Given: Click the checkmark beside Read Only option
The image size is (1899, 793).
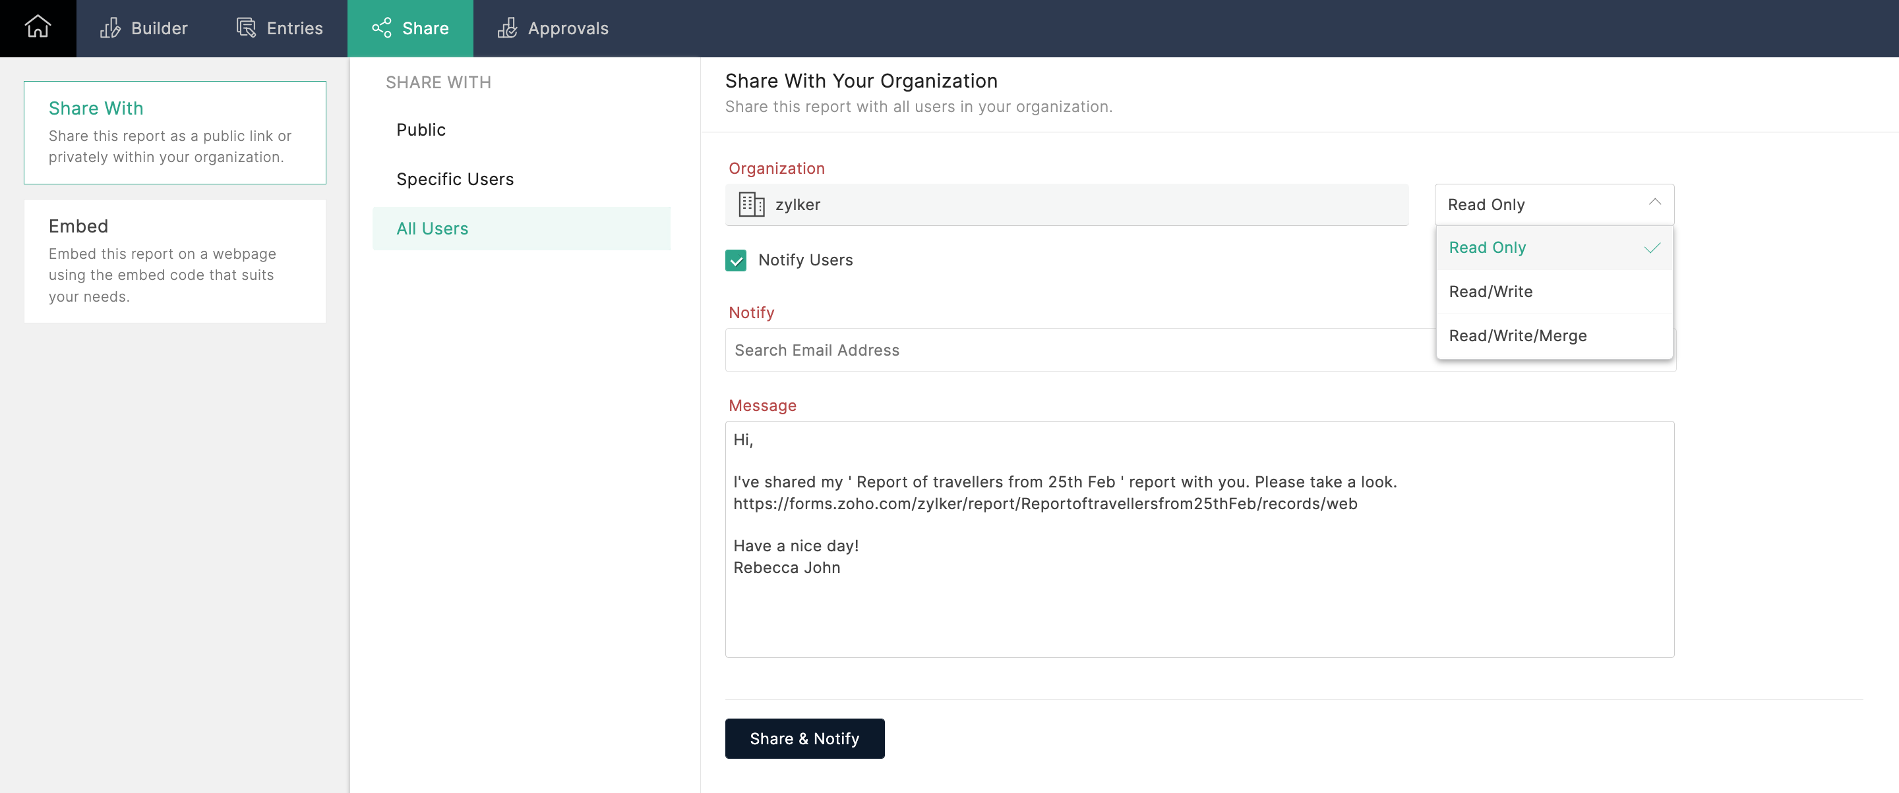Looking at the screenshot, I should 1652,248.
